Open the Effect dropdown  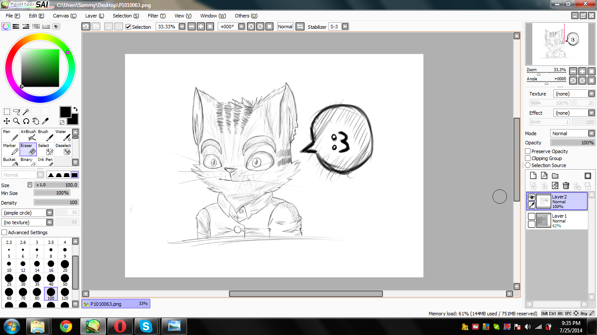pos(591,113)
